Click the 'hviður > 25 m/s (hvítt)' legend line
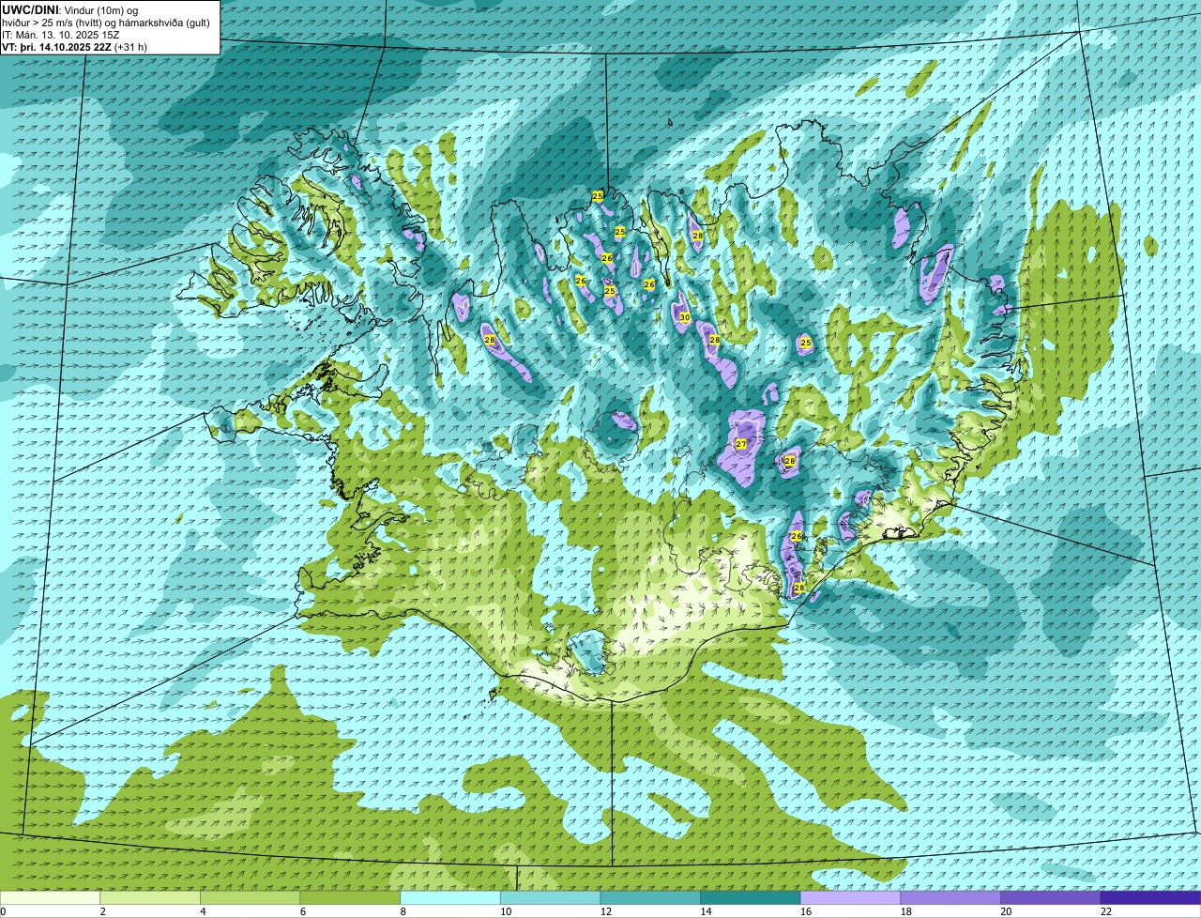The height and width of the screenshot is (918, 1201). pos(105,23)
